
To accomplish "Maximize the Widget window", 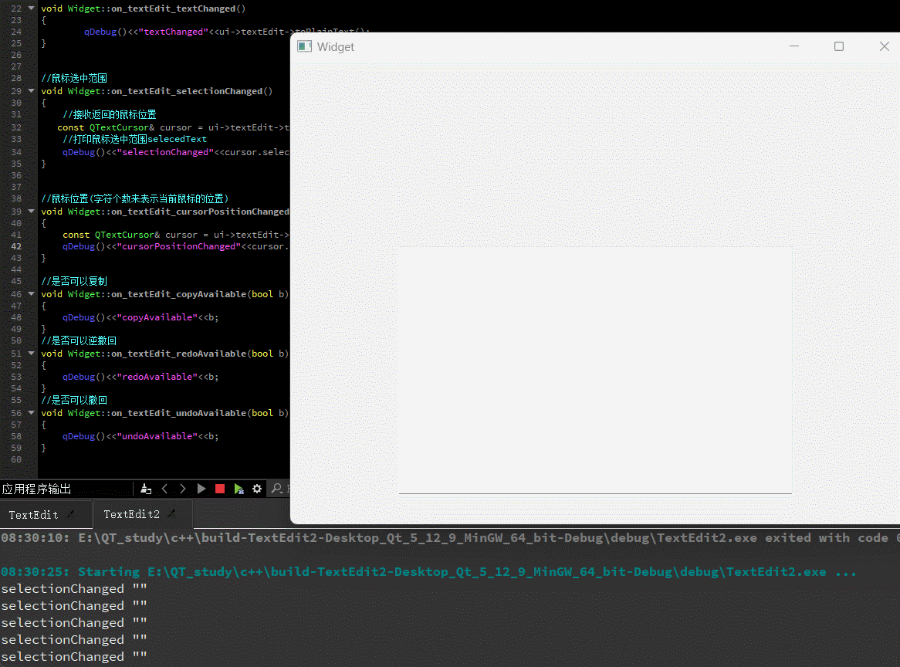I will pyautogui.click(x=838, y=46).
